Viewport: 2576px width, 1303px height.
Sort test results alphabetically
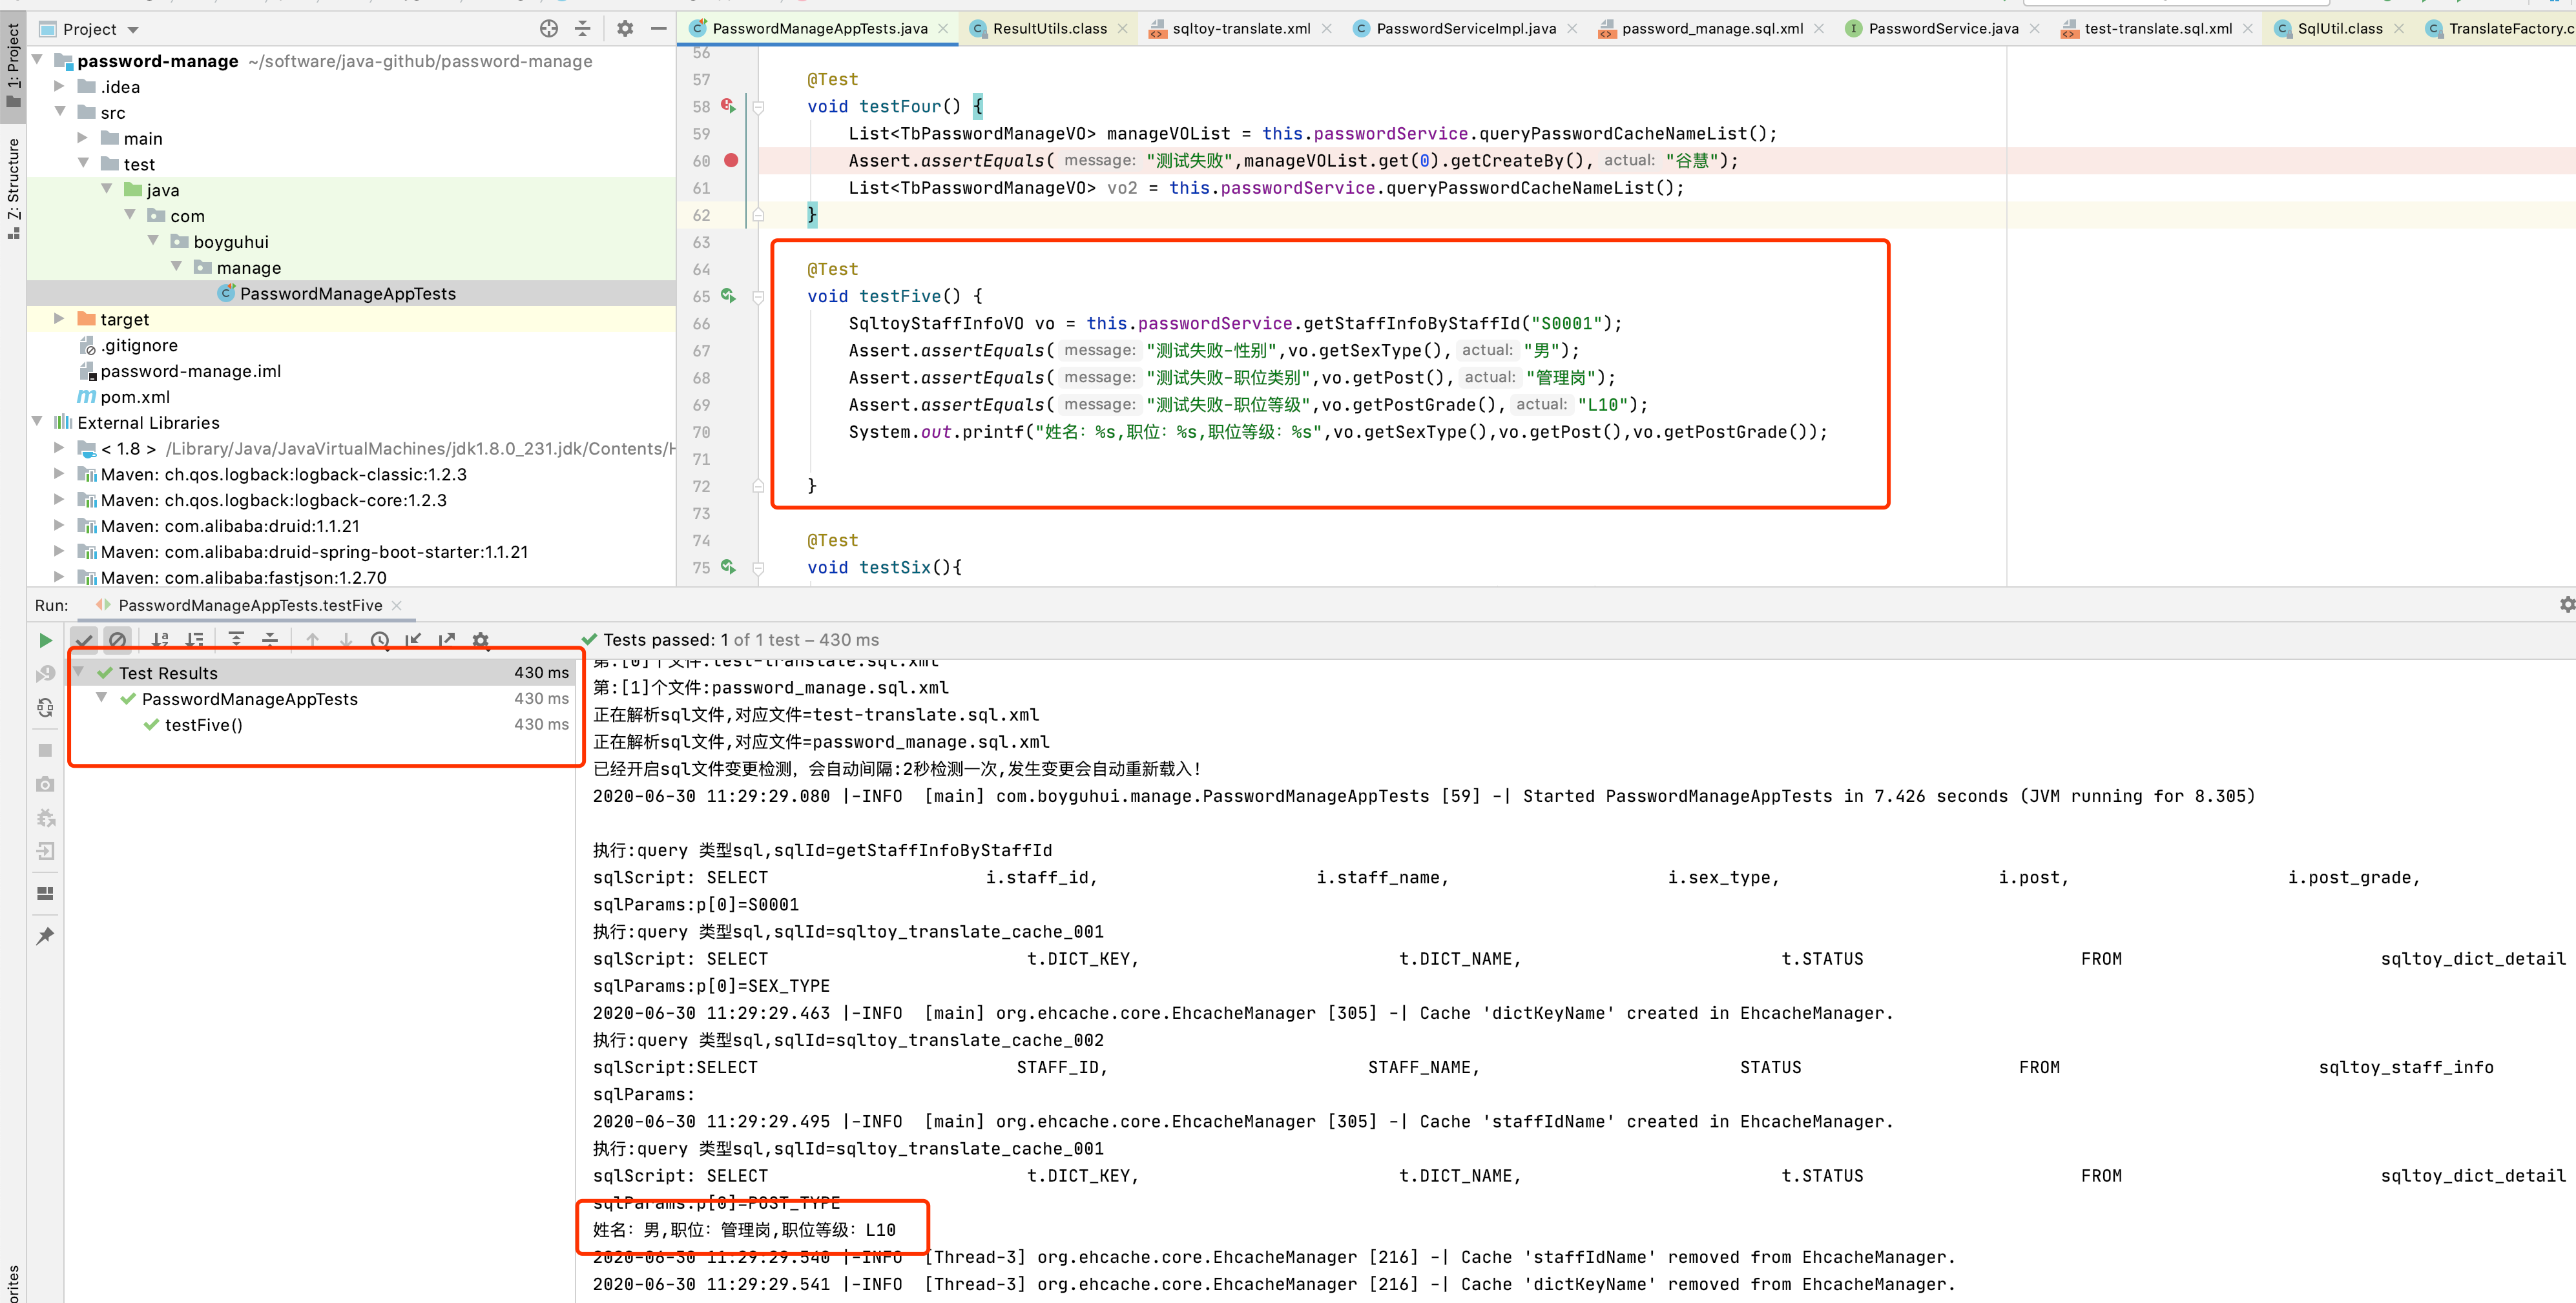click(x=160, y=641)
